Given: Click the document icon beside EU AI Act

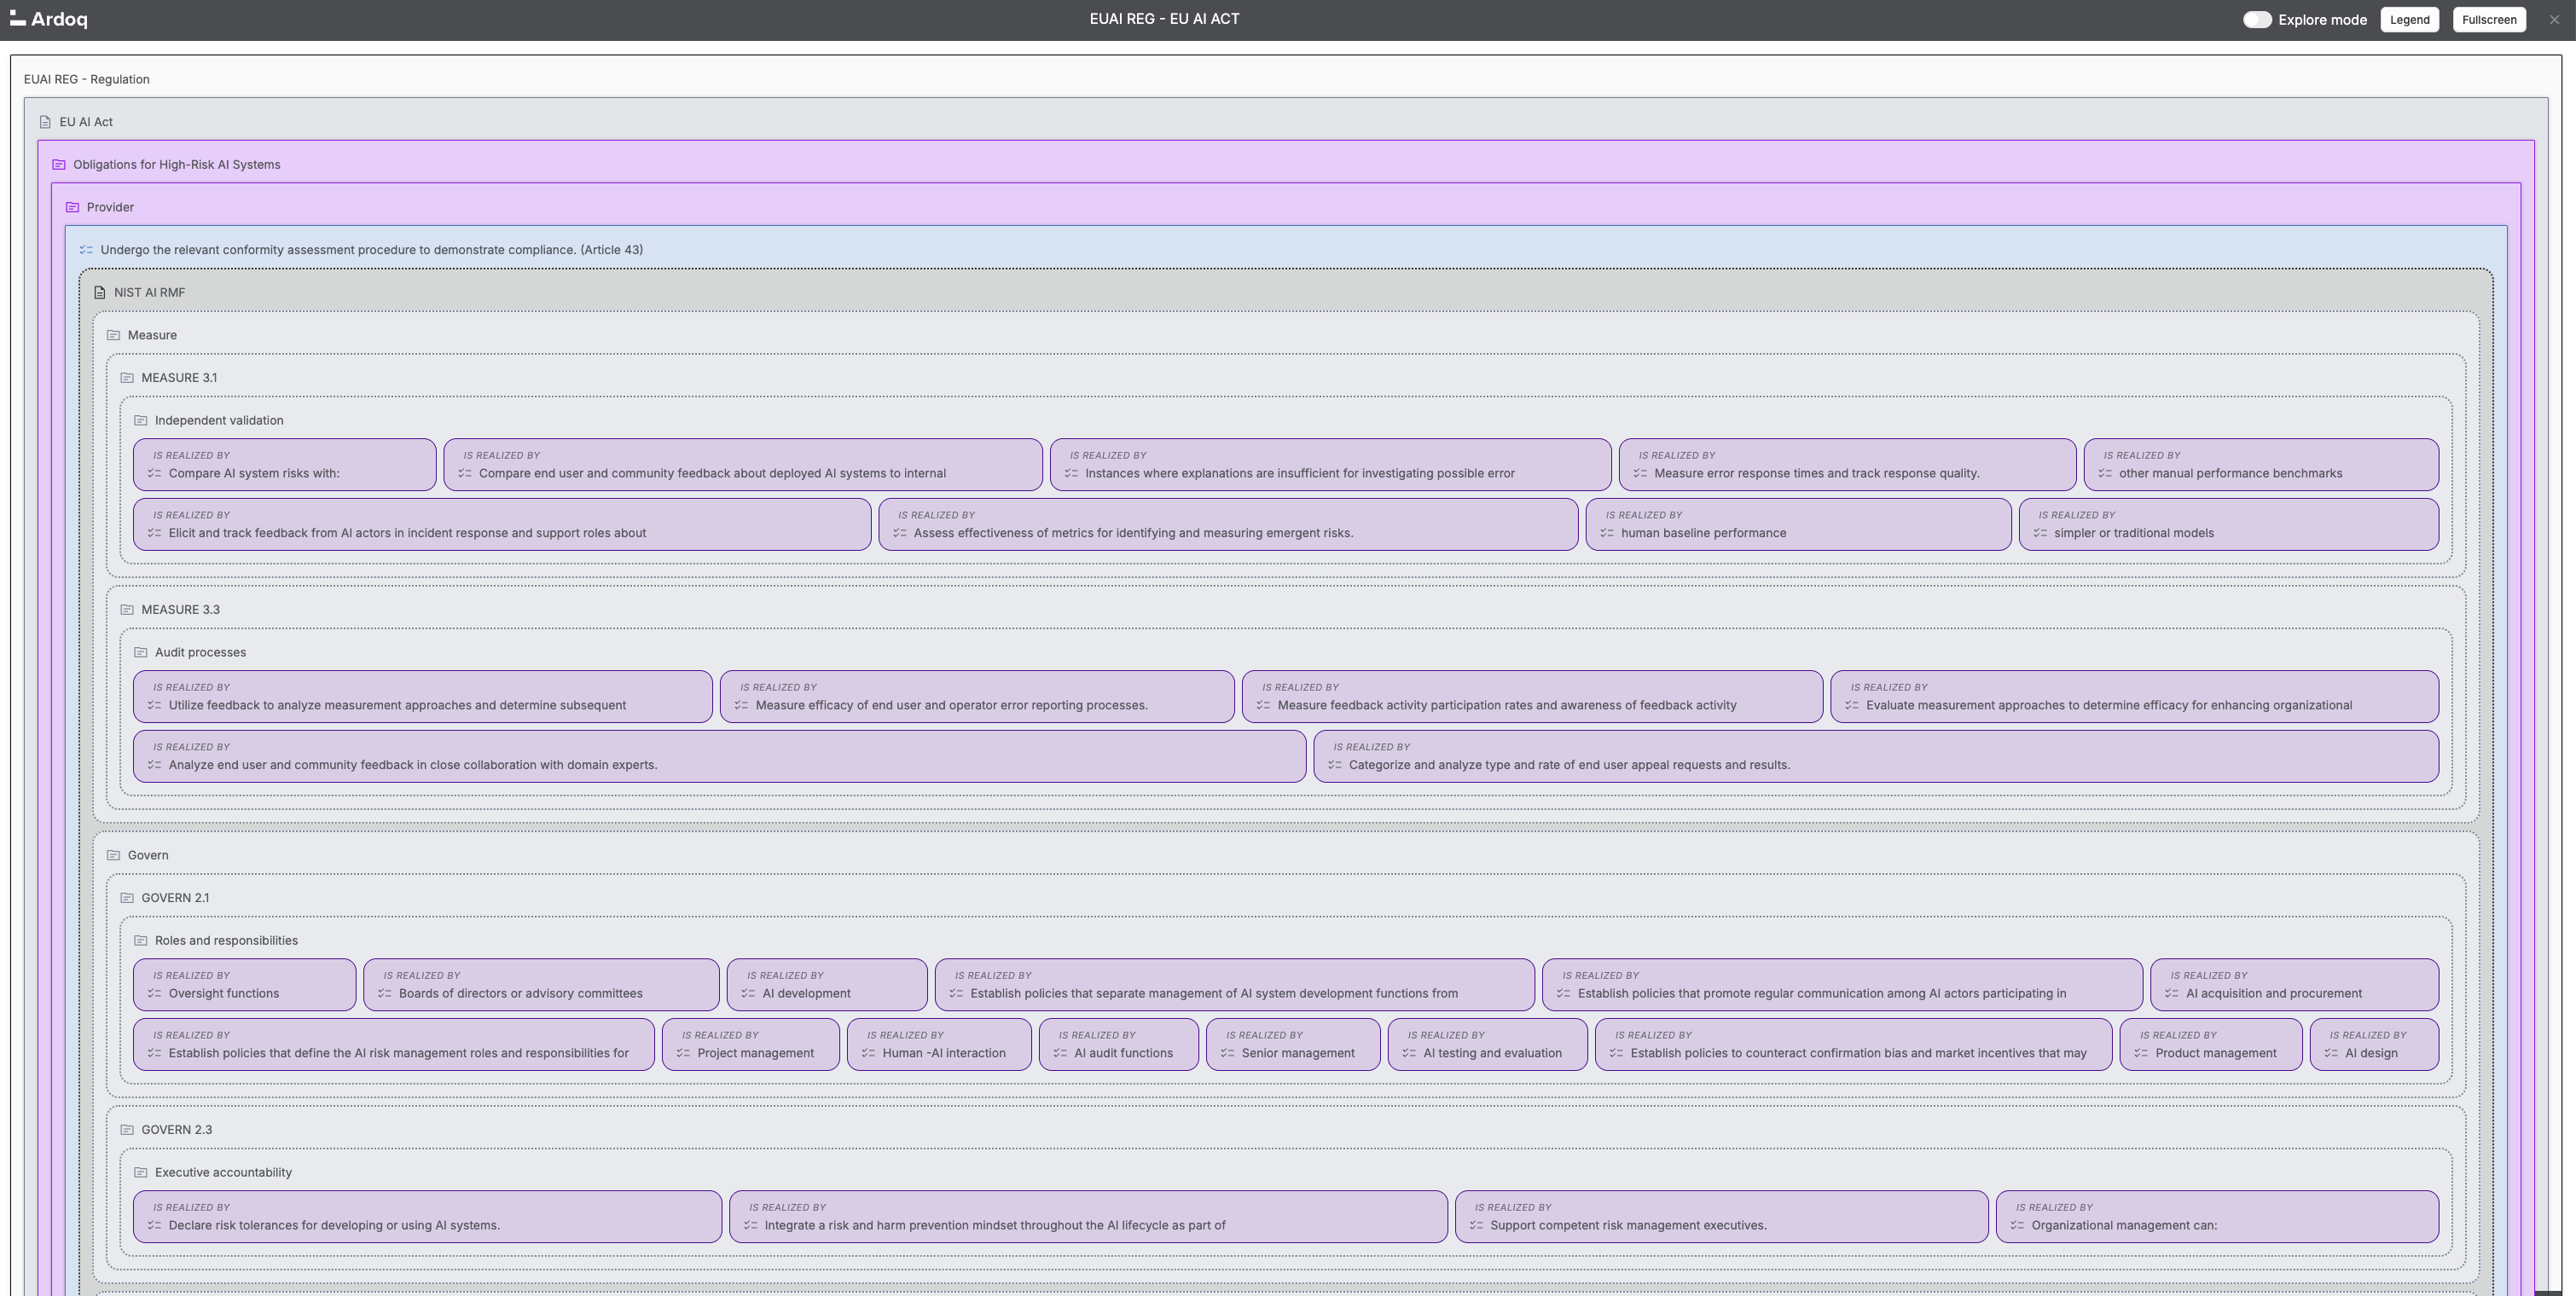Looking at the screenshot, I should click(44, 121).
